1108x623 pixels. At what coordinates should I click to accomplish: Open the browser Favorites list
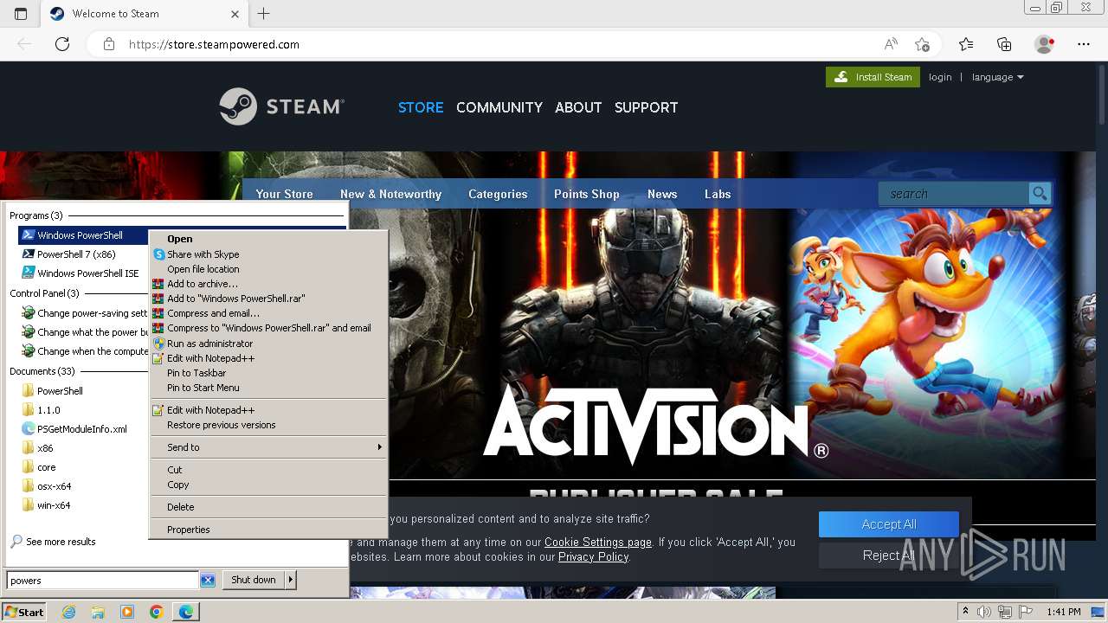pyautogui.click(x=966, y=44)
